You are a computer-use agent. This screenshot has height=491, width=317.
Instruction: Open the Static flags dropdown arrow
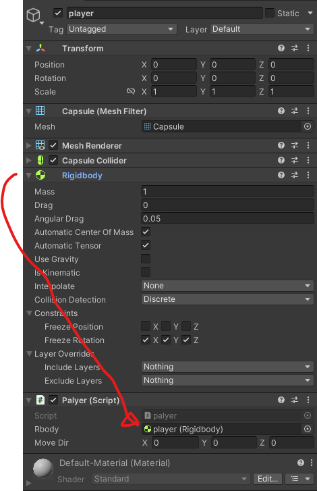tap(310, 13)
